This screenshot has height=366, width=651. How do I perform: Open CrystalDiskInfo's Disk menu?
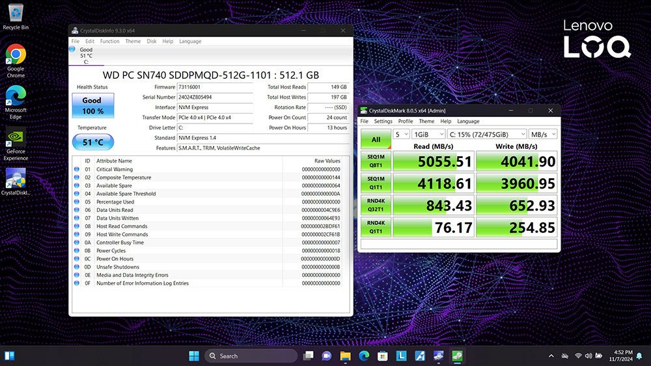[152, 42]
